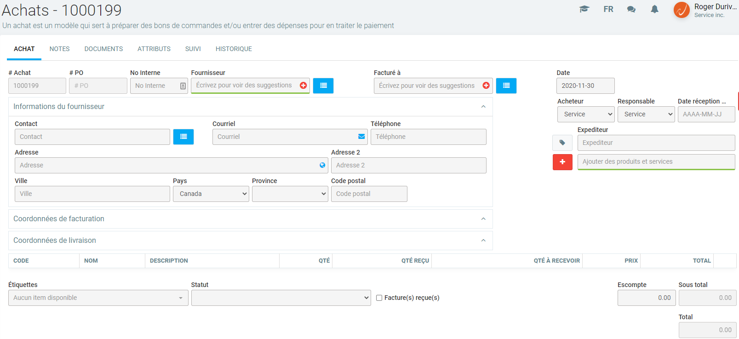Click the blue list button beside Fournisseur
Screen dimensions: 739x339
coord(323,86)
